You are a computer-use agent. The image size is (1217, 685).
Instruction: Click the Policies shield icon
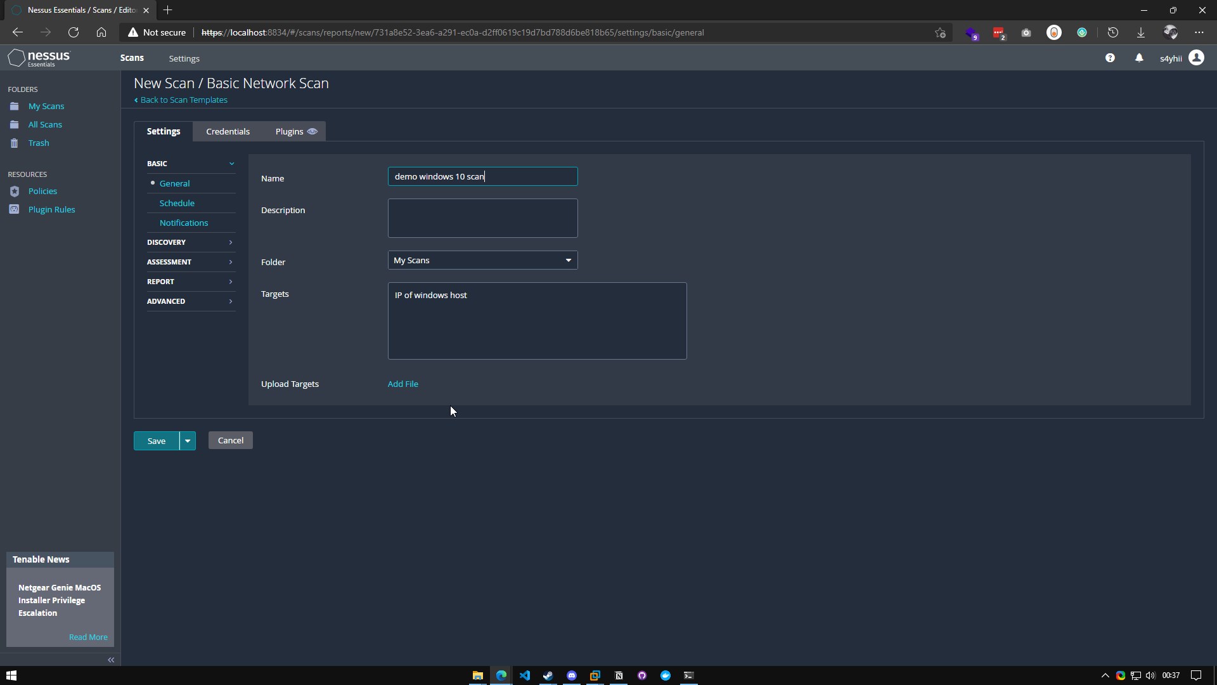click(15, 191)
